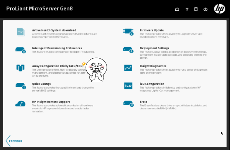Click text 'Integrated Lights-Out management'
This screenshot has height=150, width=230.
(159, 91)
